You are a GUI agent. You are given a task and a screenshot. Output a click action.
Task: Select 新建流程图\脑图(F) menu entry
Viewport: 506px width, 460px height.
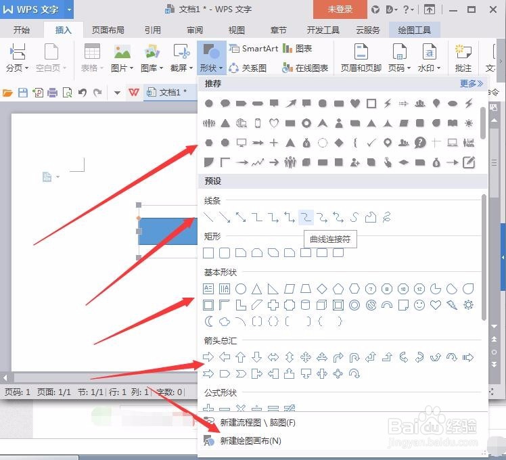click(258, 422)
